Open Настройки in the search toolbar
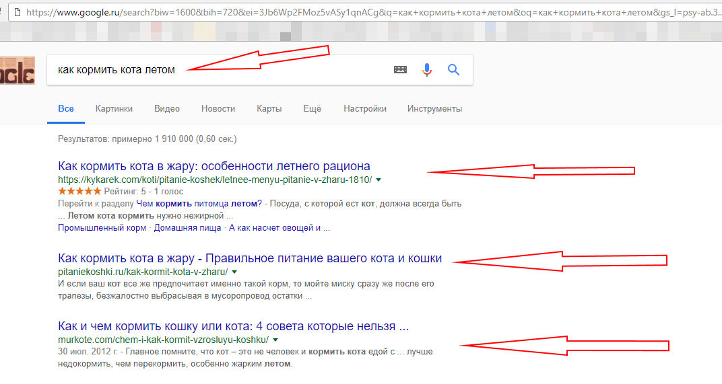Viewport: 722px width, 384px height. (364, 109)
